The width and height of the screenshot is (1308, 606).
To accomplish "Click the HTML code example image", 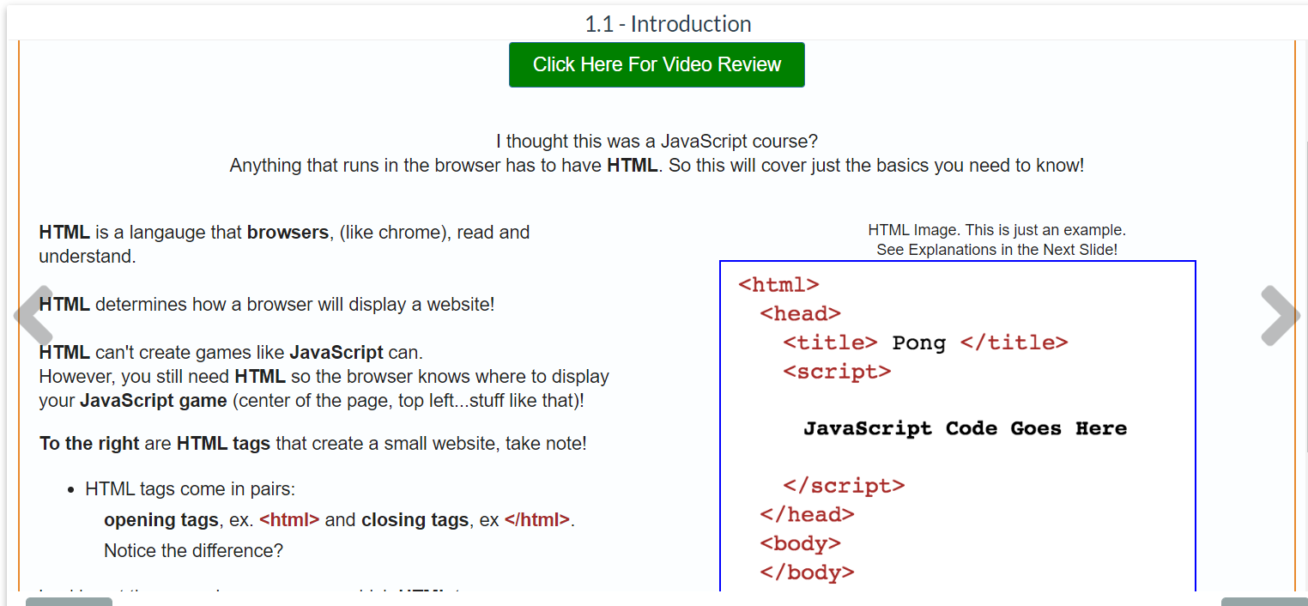I will (x=958, y=426).
